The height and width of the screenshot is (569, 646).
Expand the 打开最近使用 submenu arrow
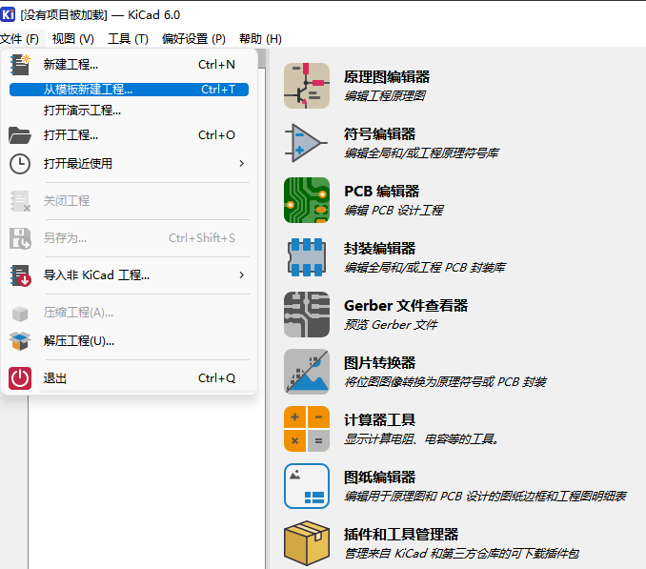tap(242, 164)
